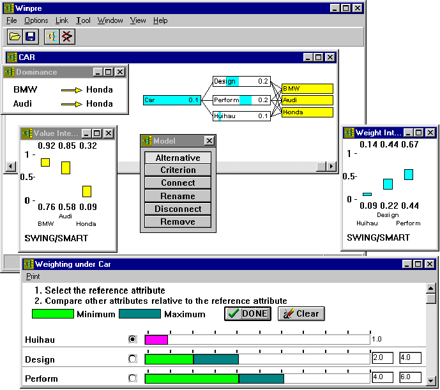Choose the Perform radio button
440x390 pixels.
133,378
